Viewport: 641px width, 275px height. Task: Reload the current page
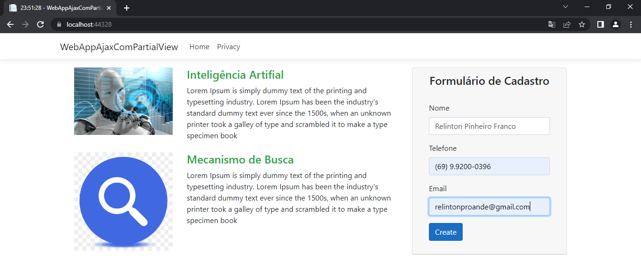(40, 24)
